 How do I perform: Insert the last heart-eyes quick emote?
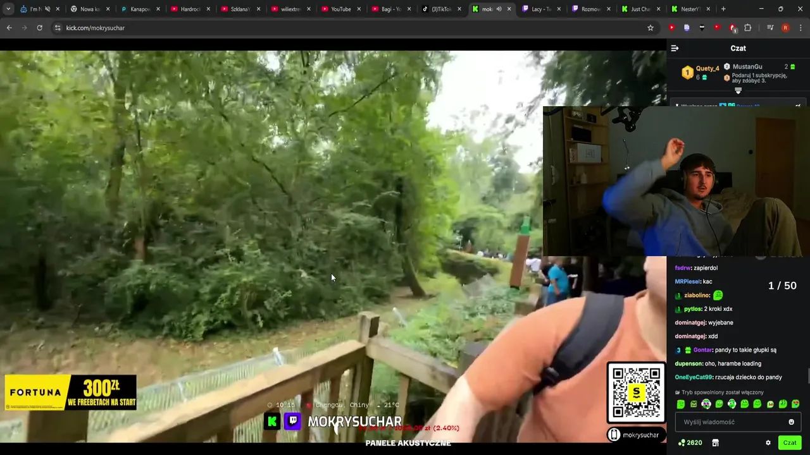[795, 404]
